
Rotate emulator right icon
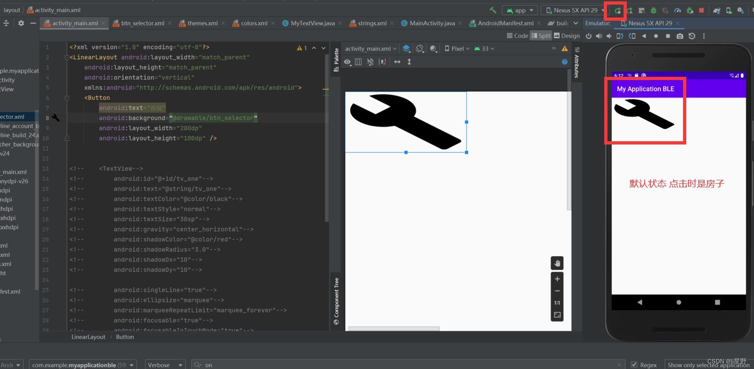click(x=632, y=36)
